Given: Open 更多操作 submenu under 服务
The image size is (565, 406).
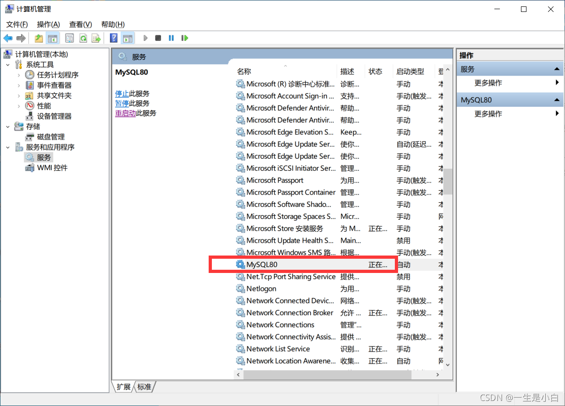Looking at the screenshot, I should click(x=510, y=83).
